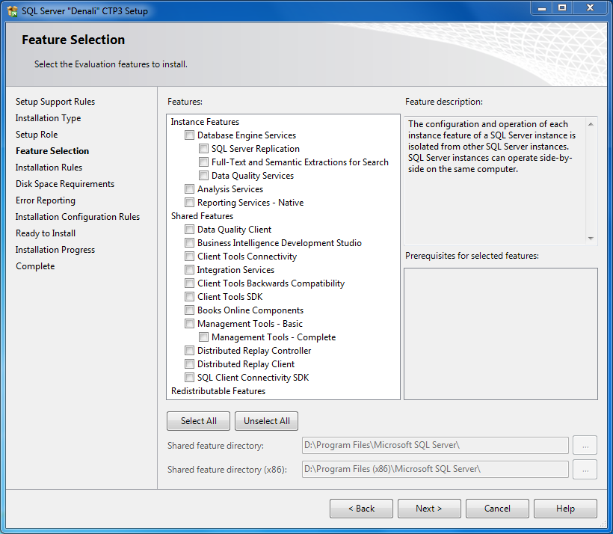Enable Data Quality Services checkbox
Viewport: 613px width, 534px height.
tap(203, 176)
